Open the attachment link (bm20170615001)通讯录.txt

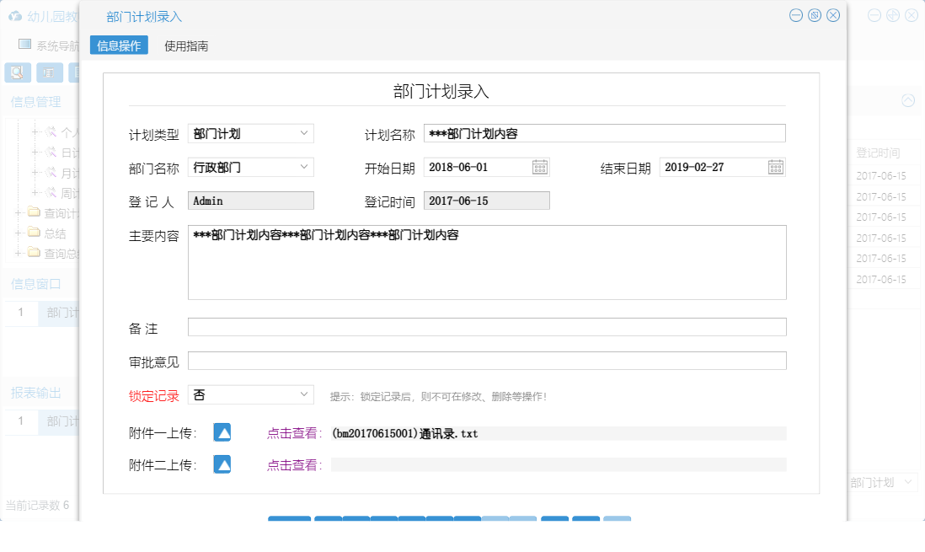pyautogui.click(x=406, y=433)
